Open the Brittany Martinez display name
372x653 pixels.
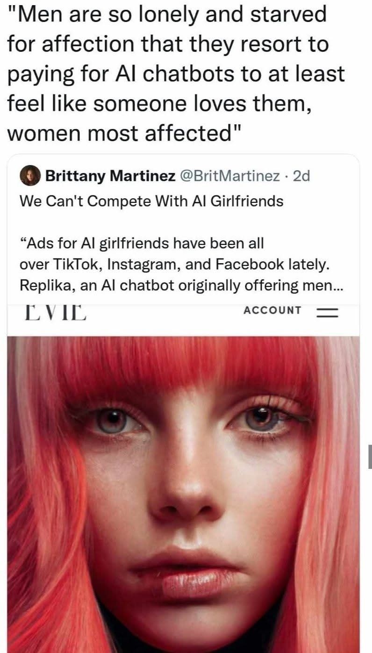coord(110,176)
